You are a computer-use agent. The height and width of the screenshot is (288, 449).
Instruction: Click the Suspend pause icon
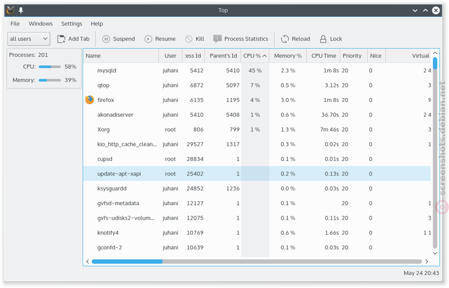click(106, 39)
